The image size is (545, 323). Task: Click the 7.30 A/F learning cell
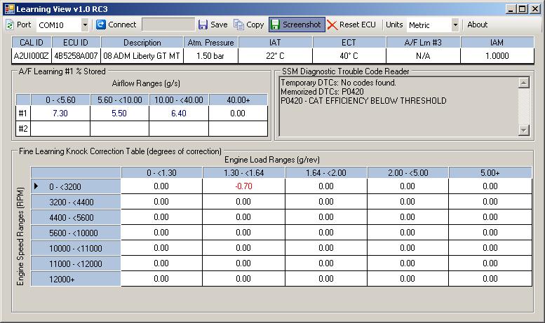click(60, 113)
